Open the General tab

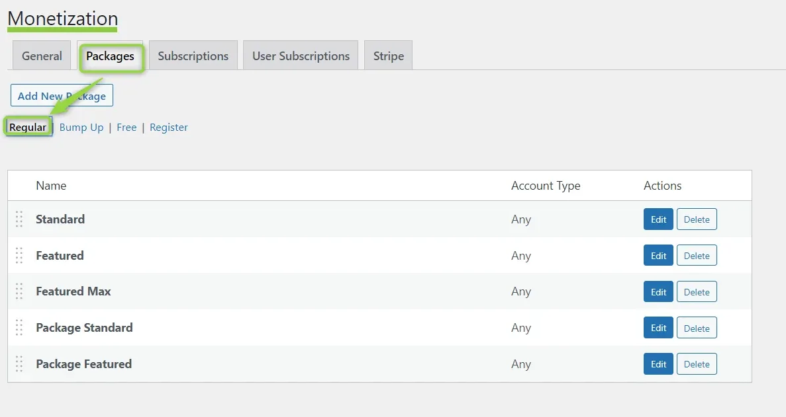click(x=42, y=56)
